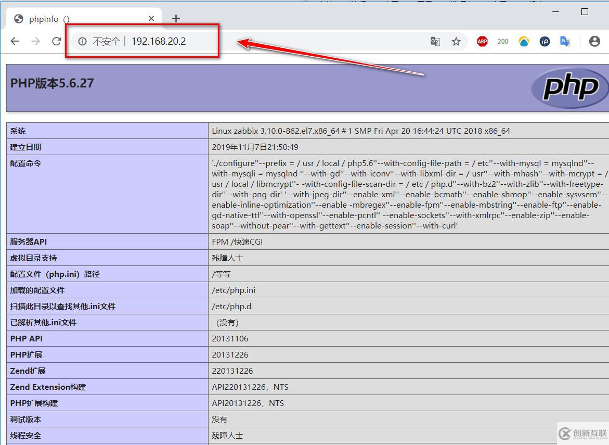Click the PHP logo in the header
This screenshot has width=609, height=445.
click(569, 88)
